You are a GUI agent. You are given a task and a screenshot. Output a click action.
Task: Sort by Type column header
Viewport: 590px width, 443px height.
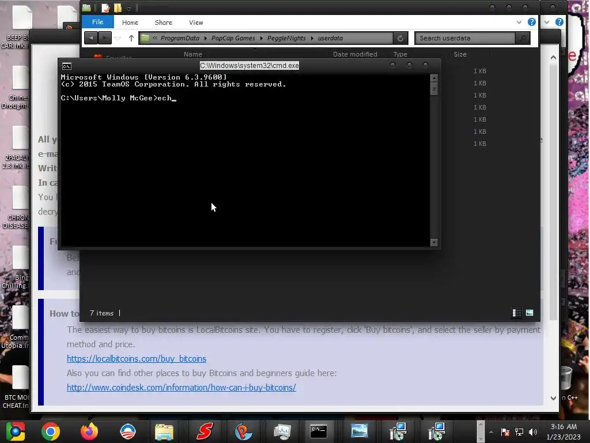400,54
